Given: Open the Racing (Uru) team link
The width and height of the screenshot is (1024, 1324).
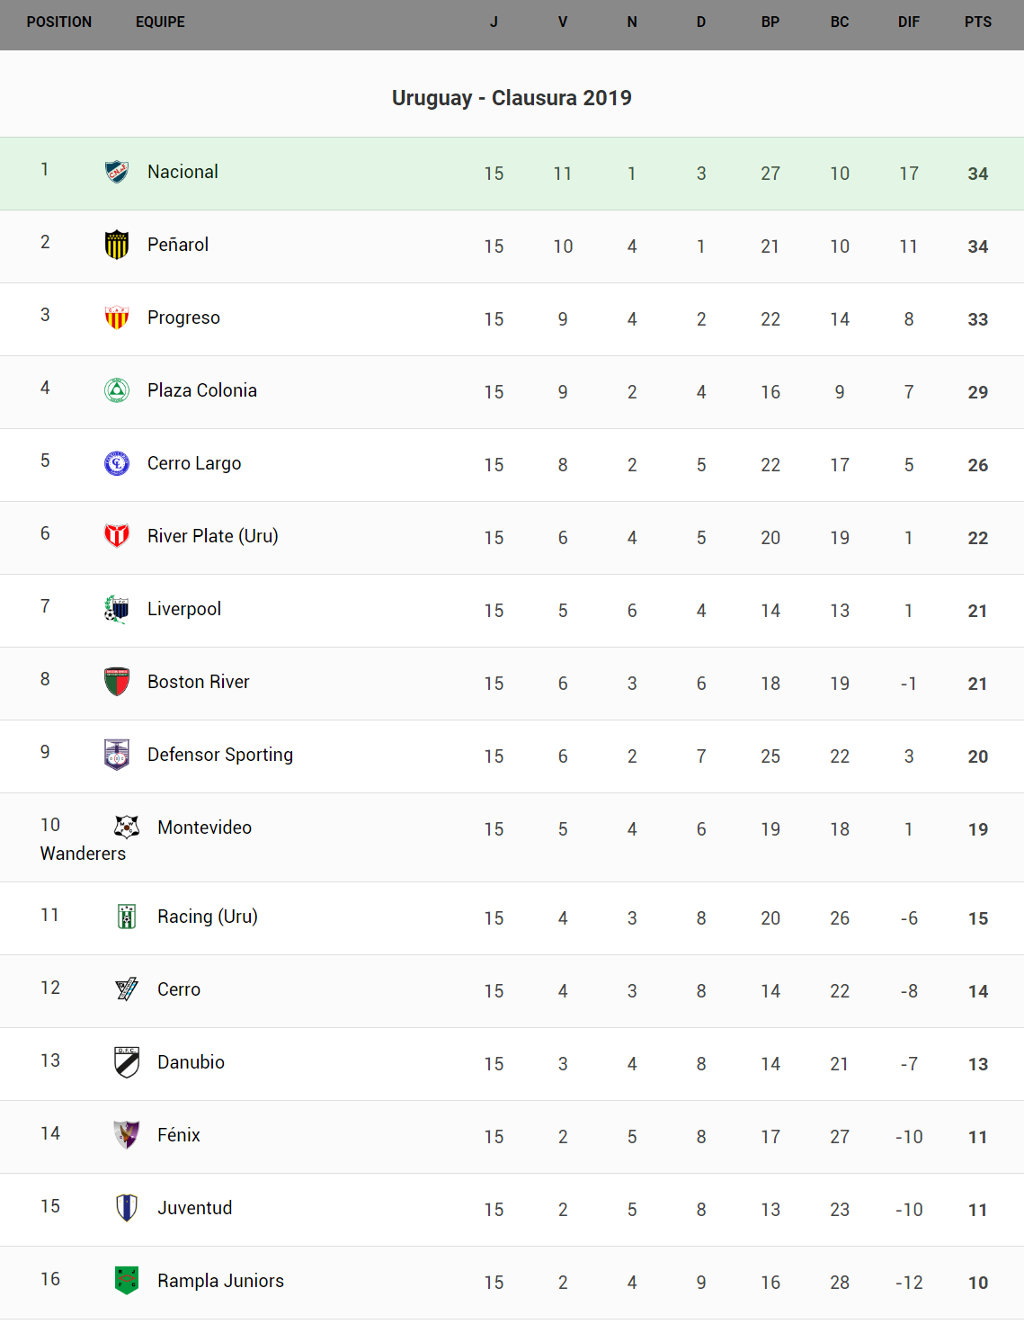Looking at the screenshot, I should (x=208, y=917).
